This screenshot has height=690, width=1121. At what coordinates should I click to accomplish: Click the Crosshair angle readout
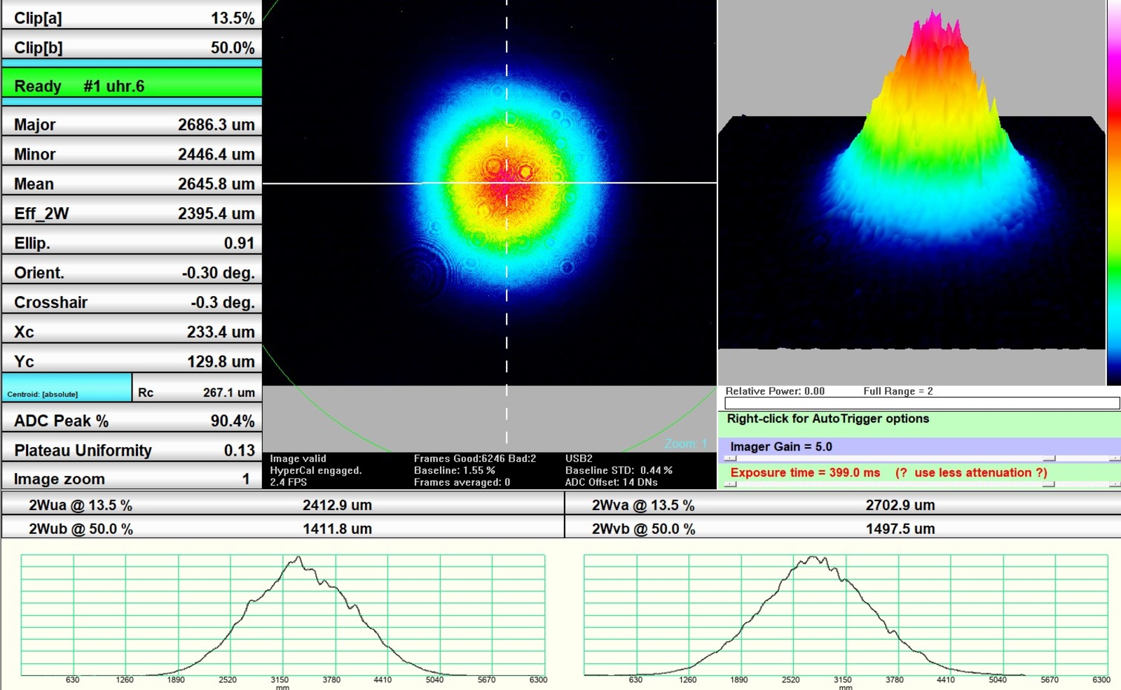click(132, 302)
